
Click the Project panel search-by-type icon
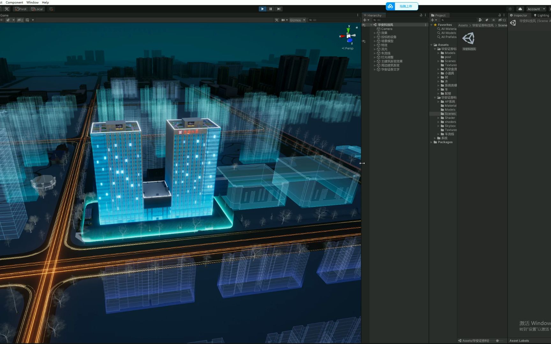coord(480,20)
